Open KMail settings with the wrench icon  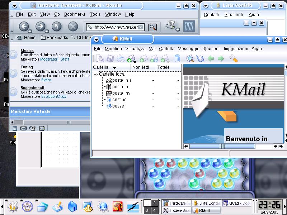pos(234,59)
